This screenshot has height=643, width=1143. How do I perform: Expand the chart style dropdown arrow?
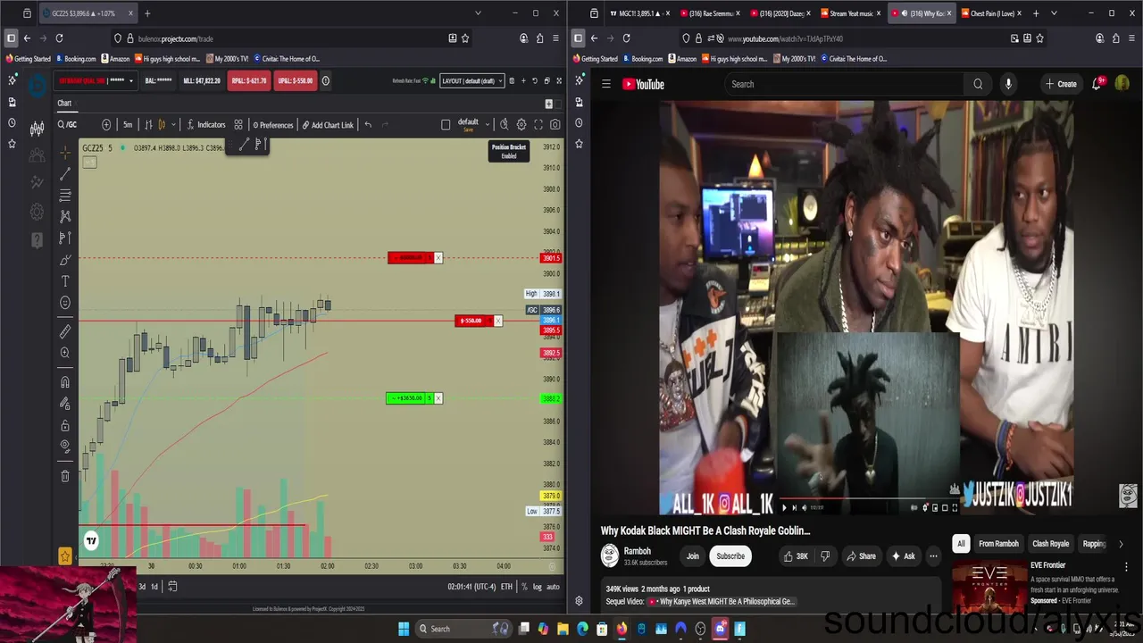click(x=173, y=125)
